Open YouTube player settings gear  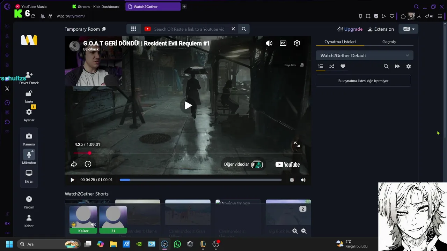click(x=297, y=43)
